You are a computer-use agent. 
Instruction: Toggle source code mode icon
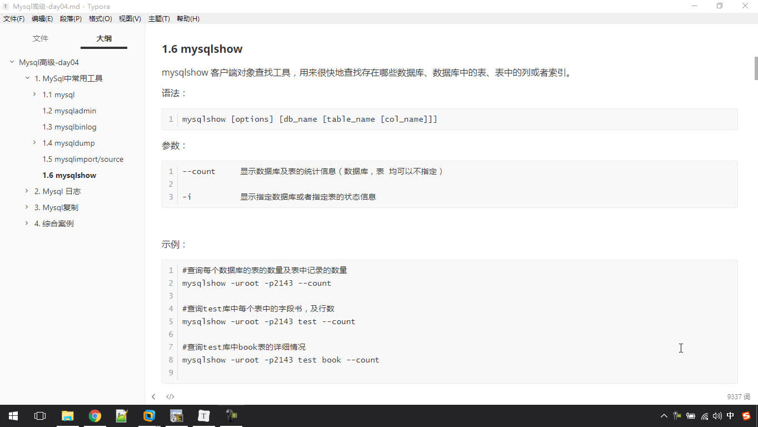[x=170, y=396]
